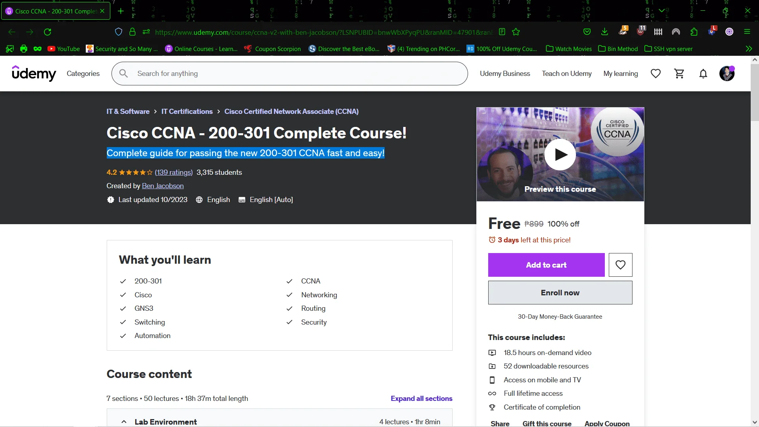Open Trending on PHCorner bookmark
Screen dimensions: 759x427
pyautogui.click(x=423, y=49)
